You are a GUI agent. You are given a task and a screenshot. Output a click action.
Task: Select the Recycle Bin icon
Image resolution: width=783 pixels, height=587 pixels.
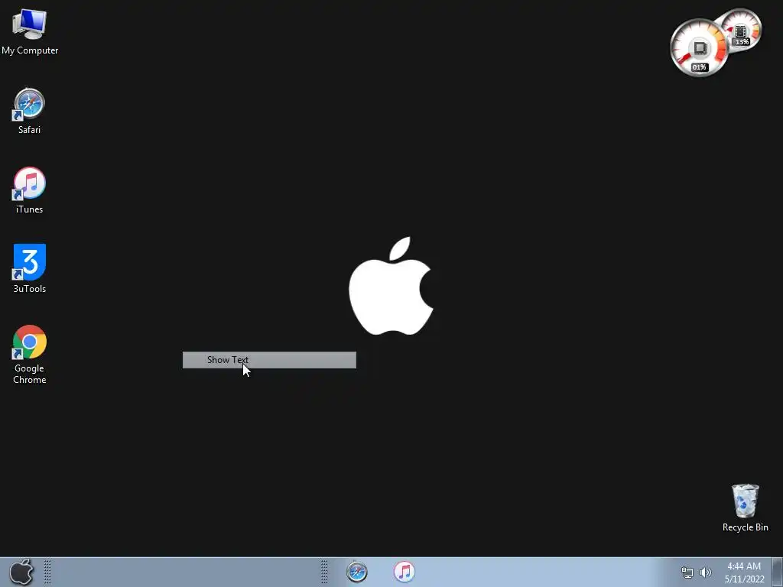[x=745, y=508]
